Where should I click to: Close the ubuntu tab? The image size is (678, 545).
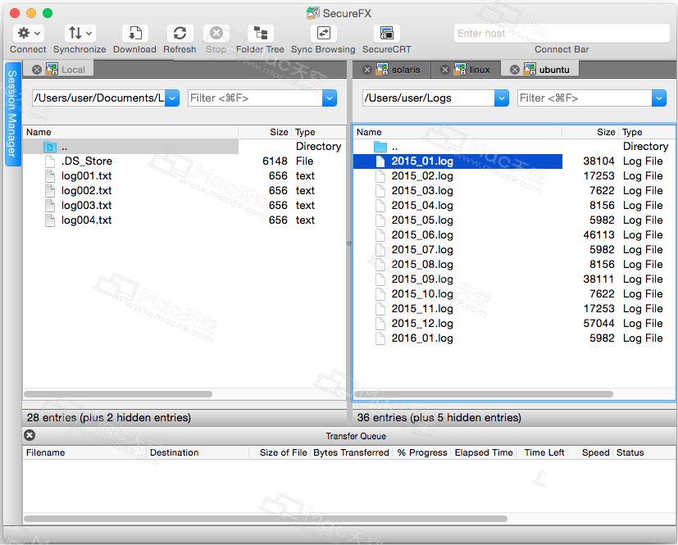515,70
